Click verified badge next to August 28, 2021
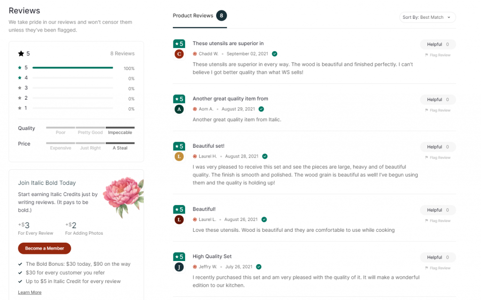The height and width of the screenshot is (300, 481). [x=265, y=156]
